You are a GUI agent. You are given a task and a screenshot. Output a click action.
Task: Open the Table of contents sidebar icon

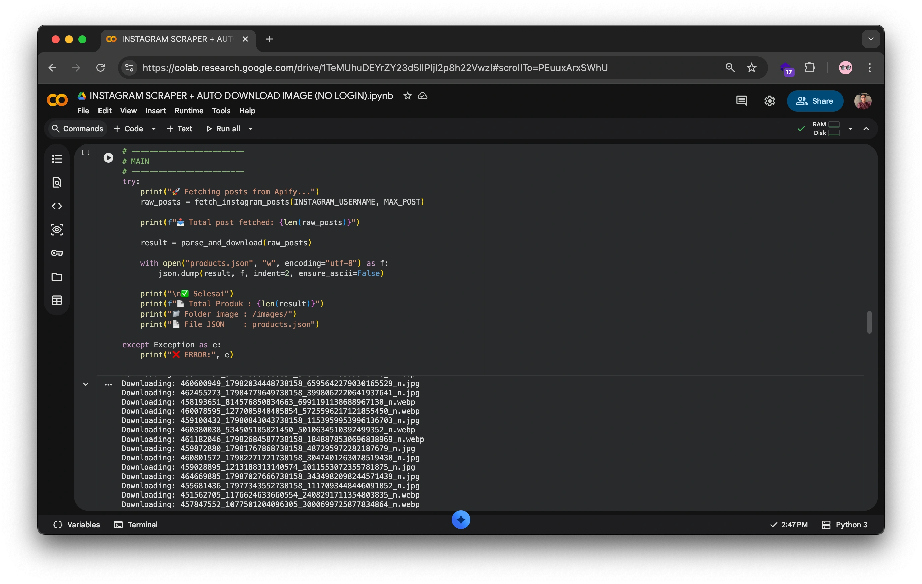pyautogui.click(x=57, y=159)
